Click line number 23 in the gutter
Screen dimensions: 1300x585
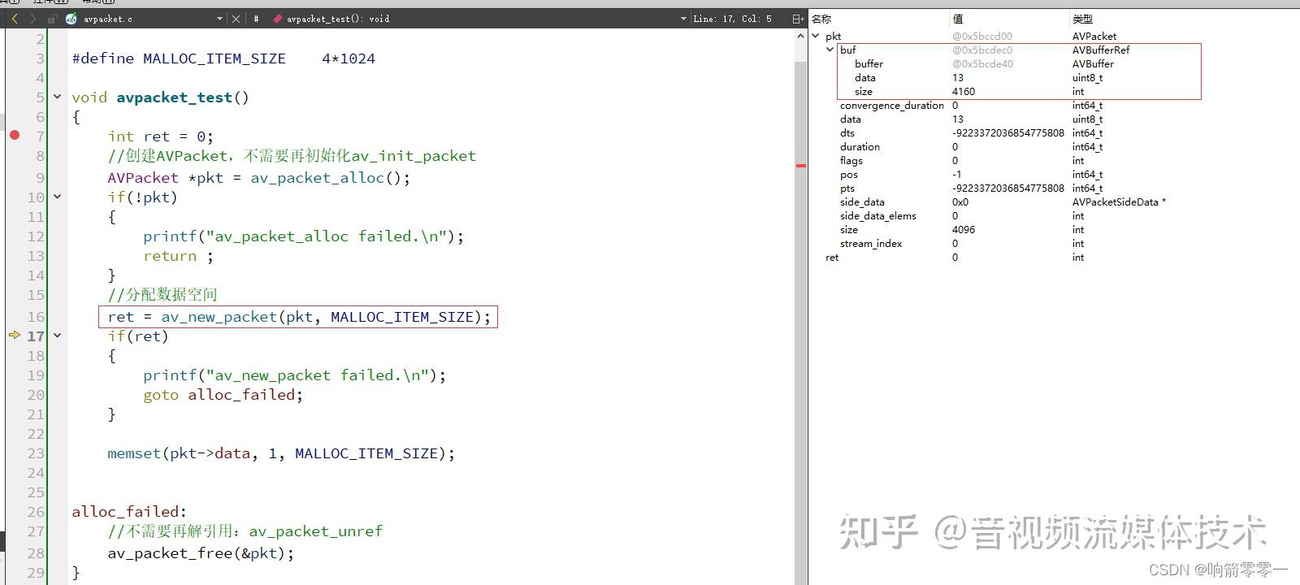(36, 453)
